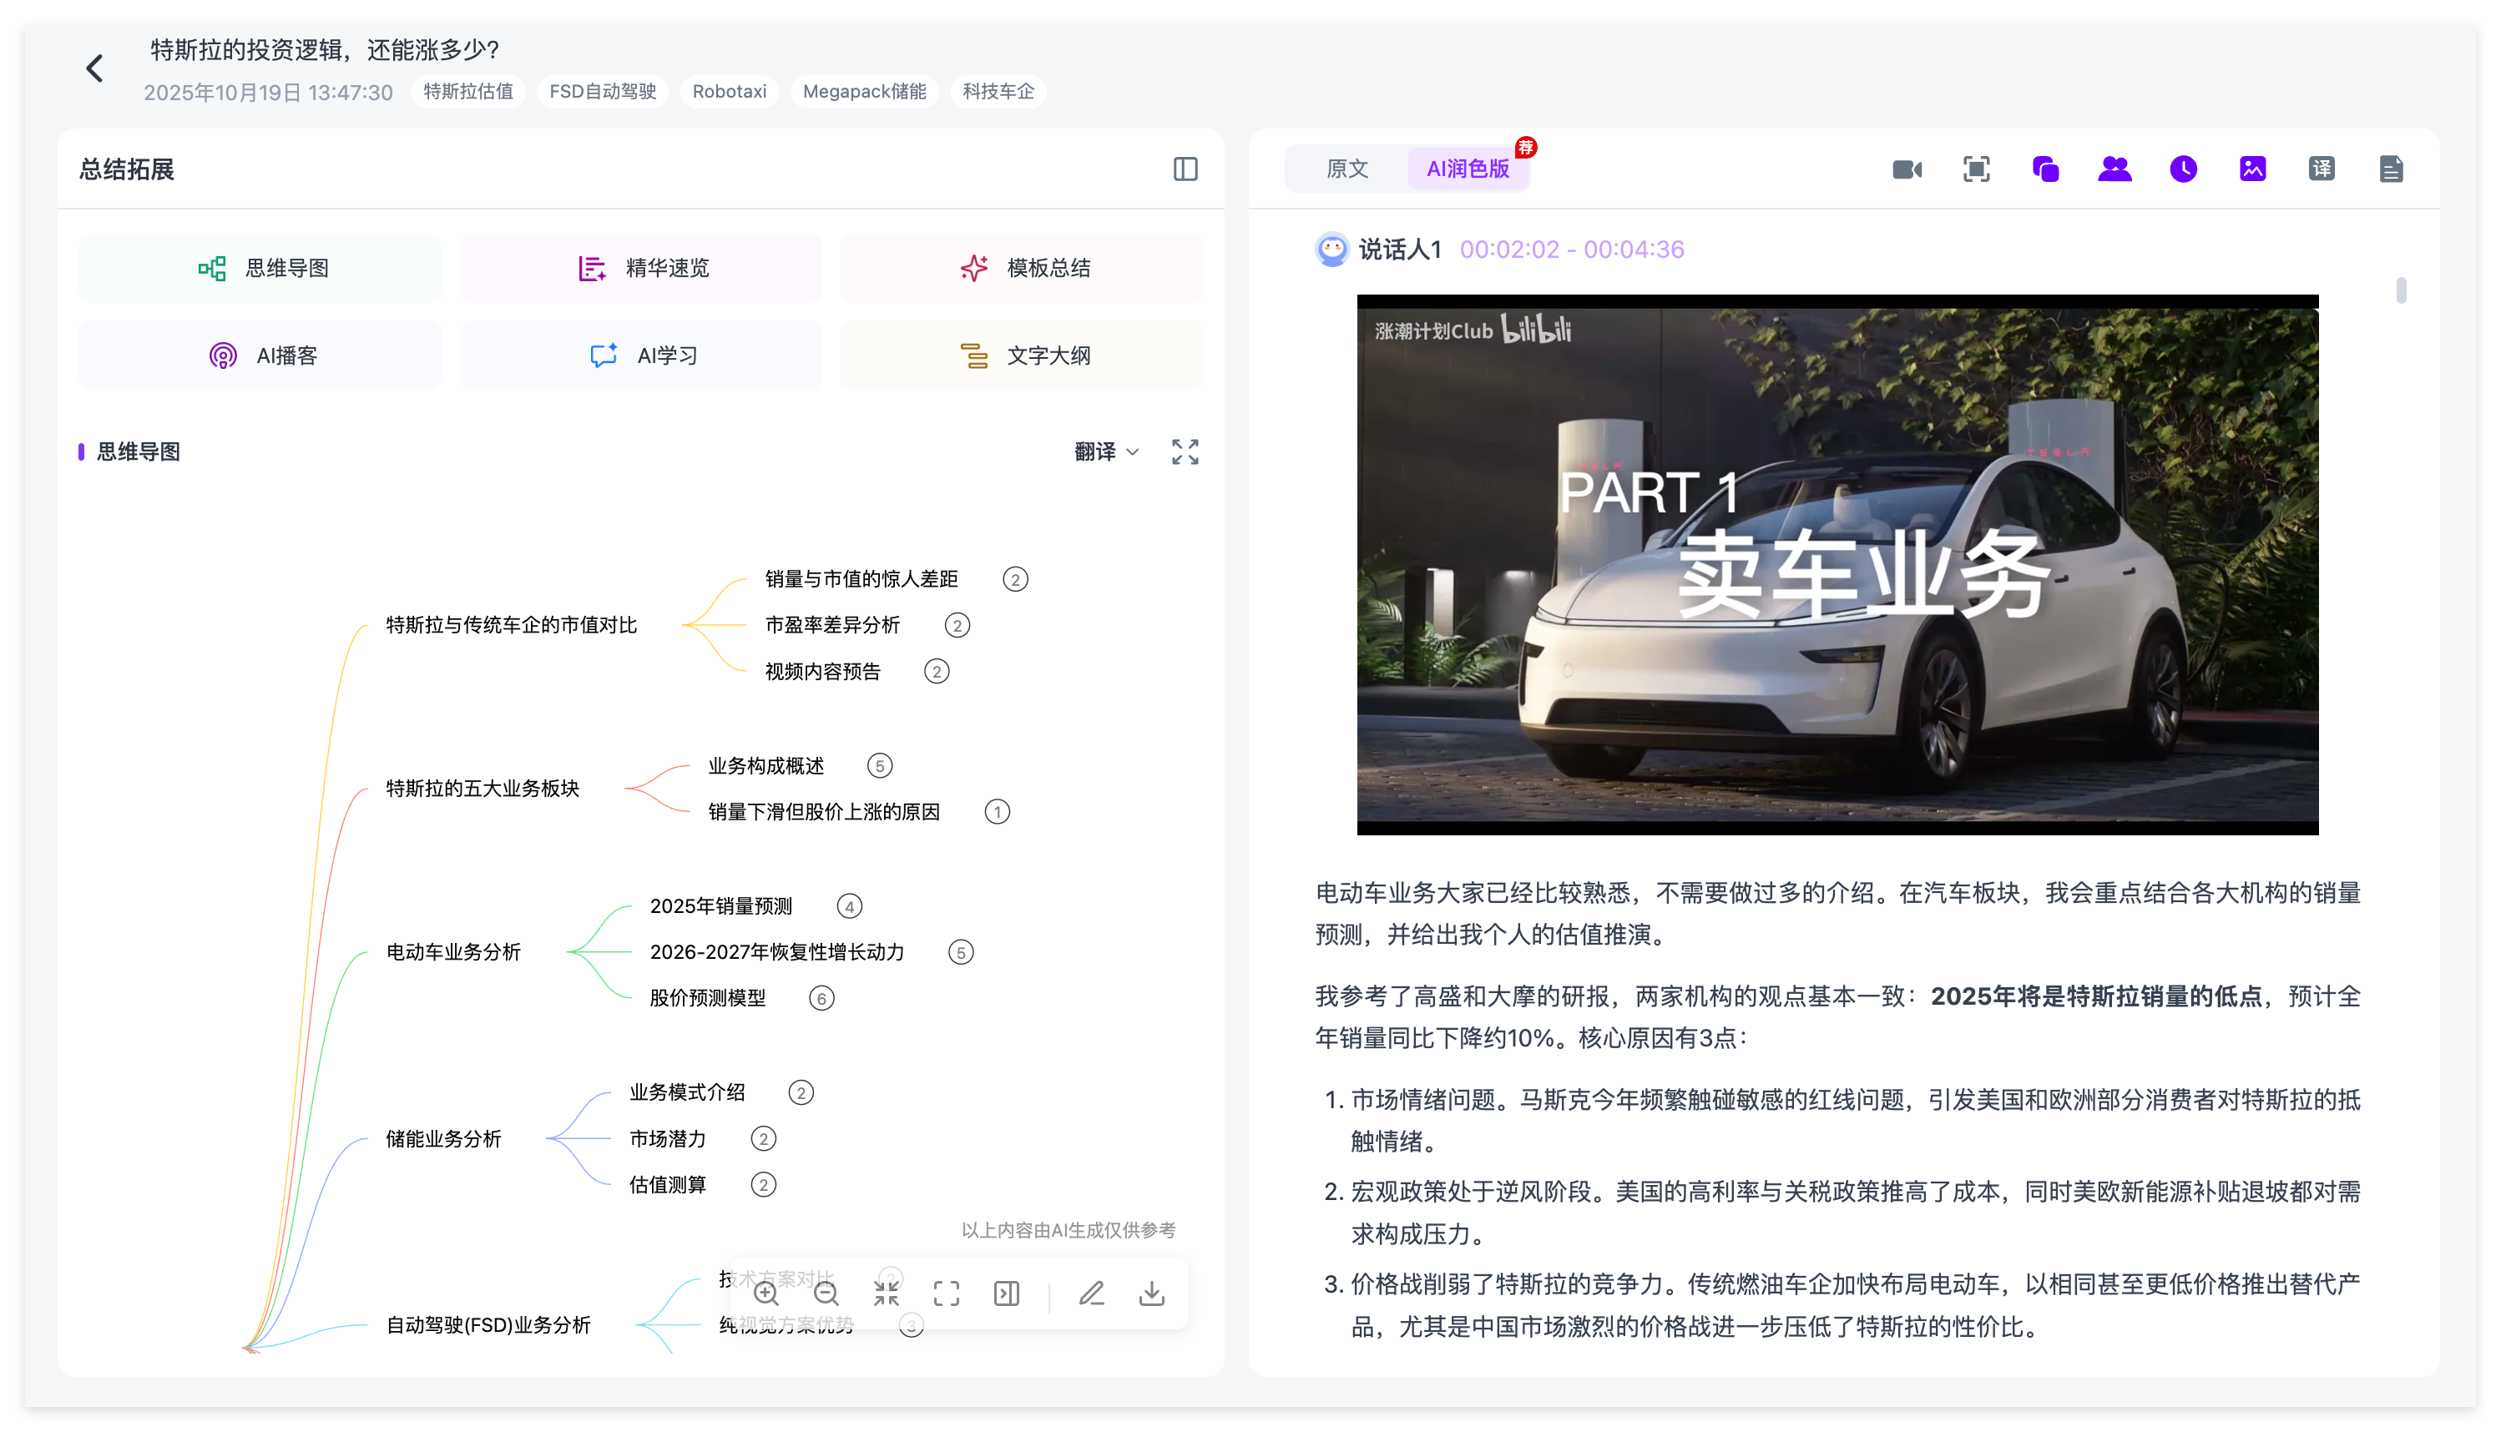The width and height of the screenshot is (2501, 1432).
Task: Expand 销量与市值的惊人差距 node count badge
Action: [1015, 579]
